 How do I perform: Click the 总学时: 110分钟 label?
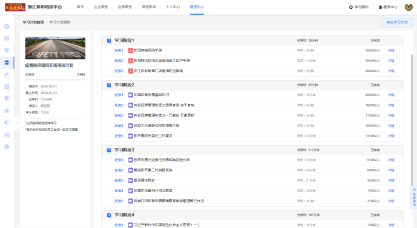(x=308, y=150)
